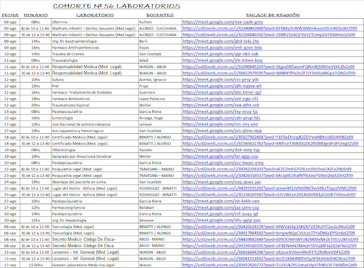Open Meet link for Farmaco Antihipertensivos
364x268 pixels.
[x=222, y=47]
